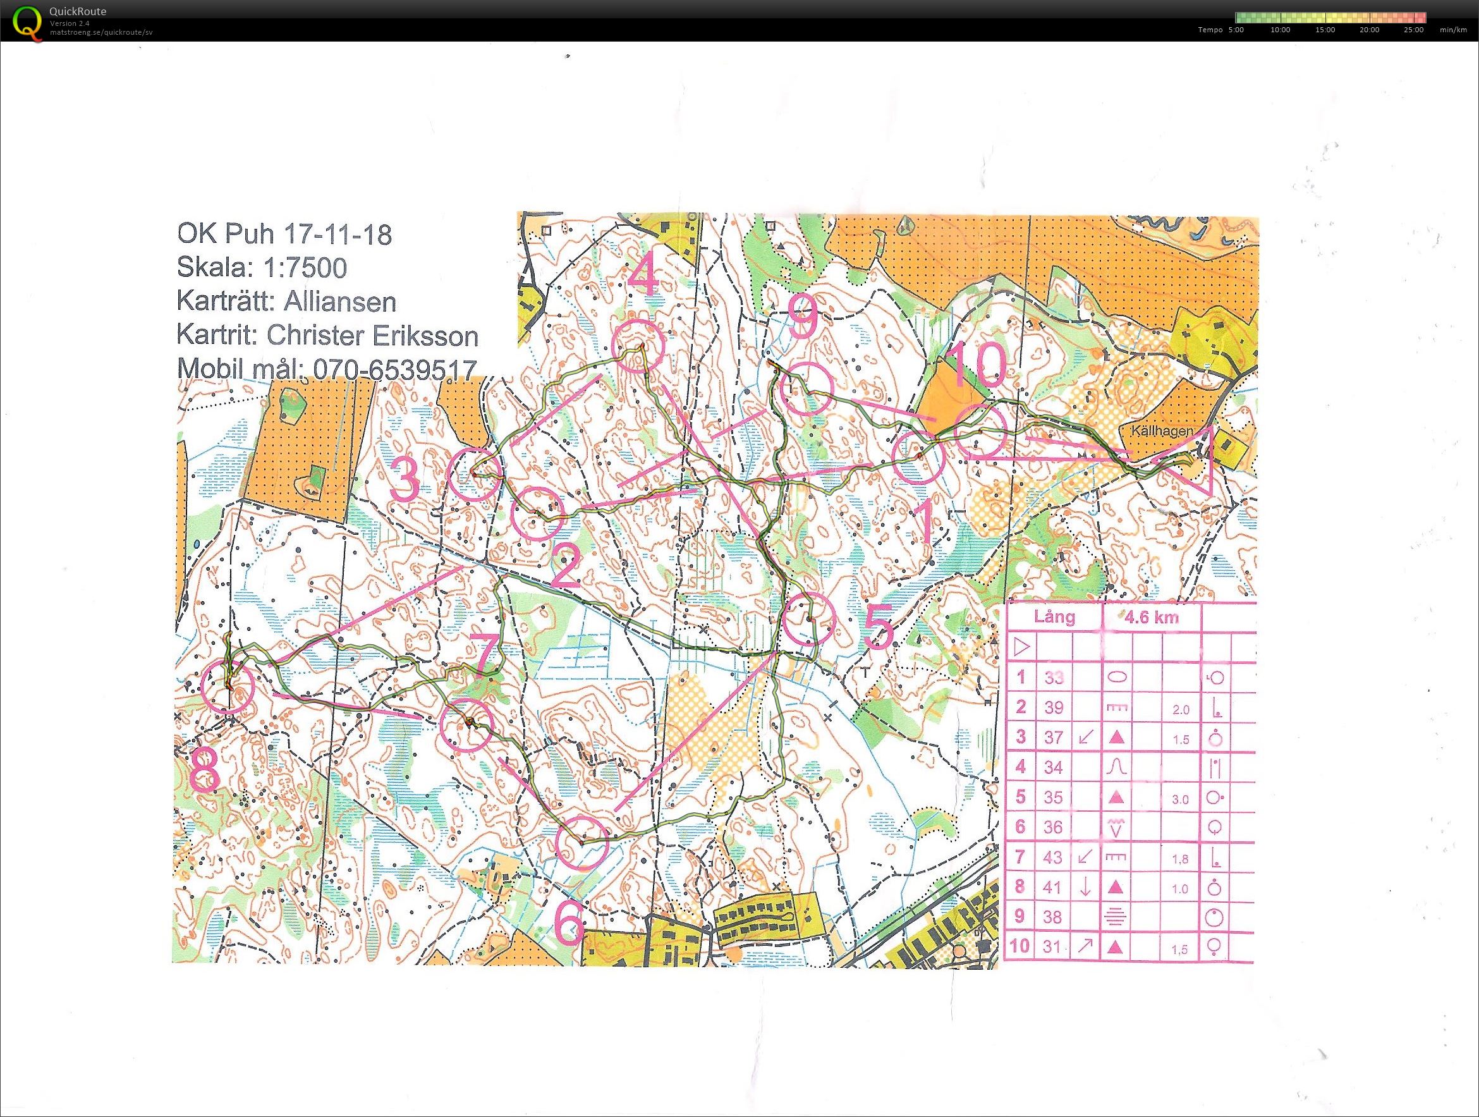
Task: Click the QuickRoute Q logo
Action: [x=27, y=21]
